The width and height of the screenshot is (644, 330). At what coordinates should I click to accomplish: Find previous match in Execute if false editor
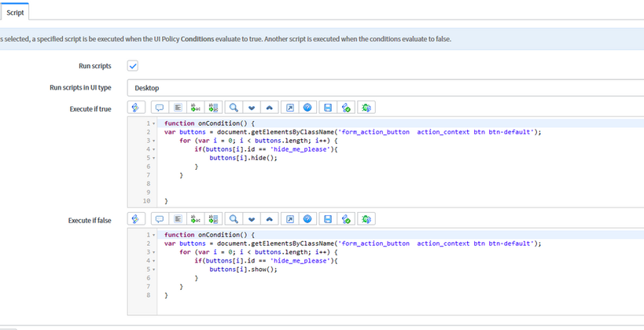[x=270, y=218]
